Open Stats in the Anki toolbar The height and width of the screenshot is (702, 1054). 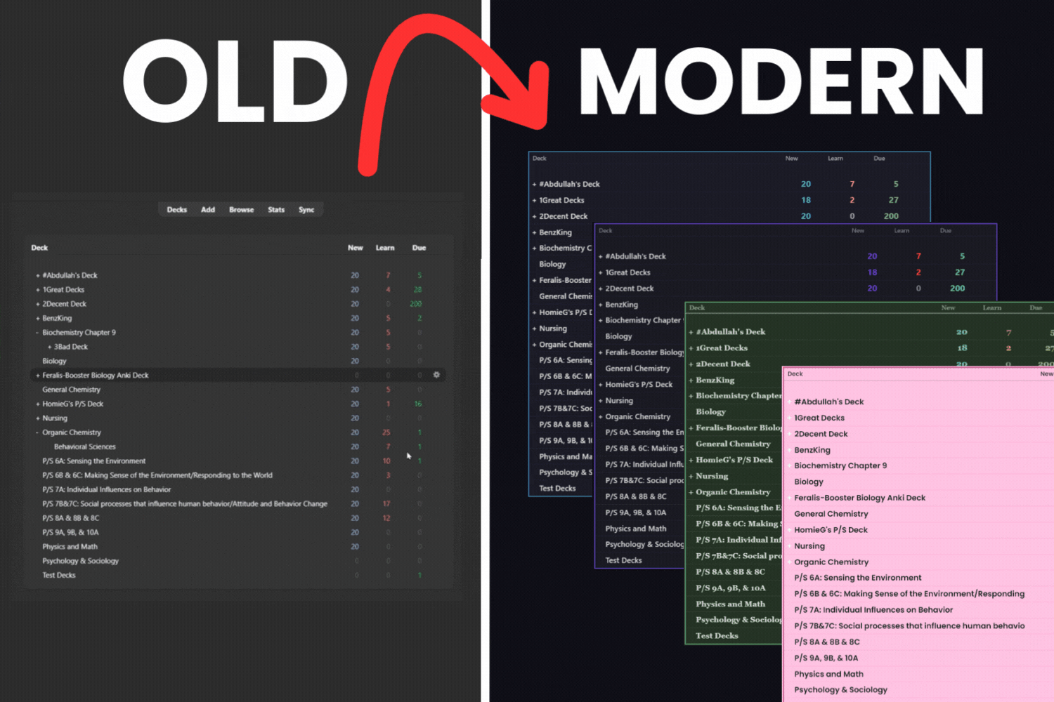tap(276, 210)
